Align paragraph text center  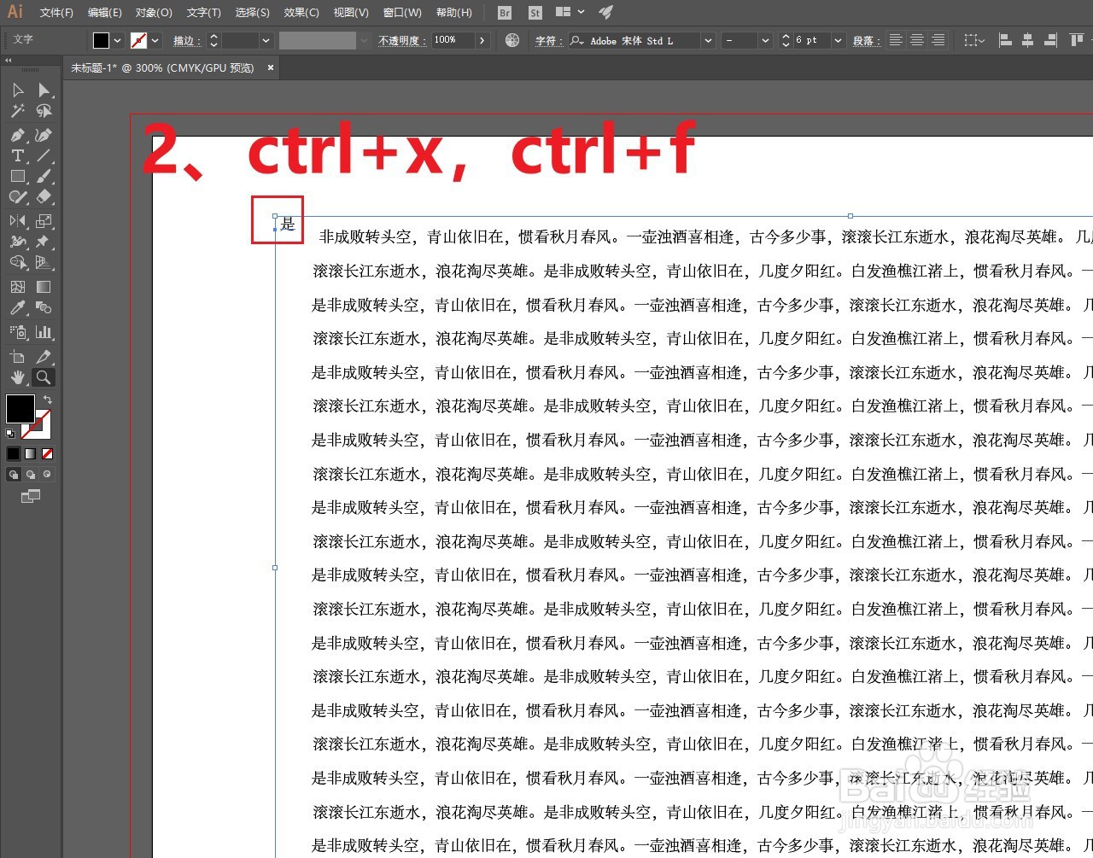coord(917,40)
